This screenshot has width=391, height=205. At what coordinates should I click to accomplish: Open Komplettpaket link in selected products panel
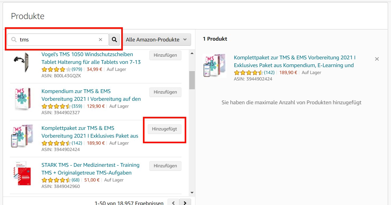coord(295,61)
